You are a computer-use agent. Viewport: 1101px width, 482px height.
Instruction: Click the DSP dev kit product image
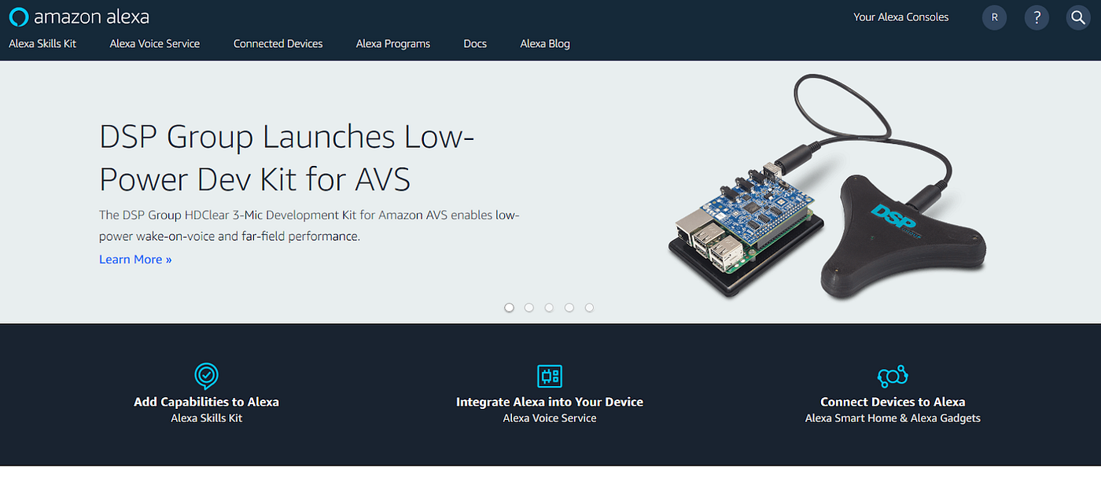[x=826, y=185]
